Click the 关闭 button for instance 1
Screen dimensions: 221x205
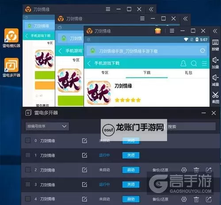[x=131, y=155]
